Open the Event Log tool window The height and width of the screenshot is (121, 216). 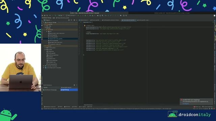point(197,107)
